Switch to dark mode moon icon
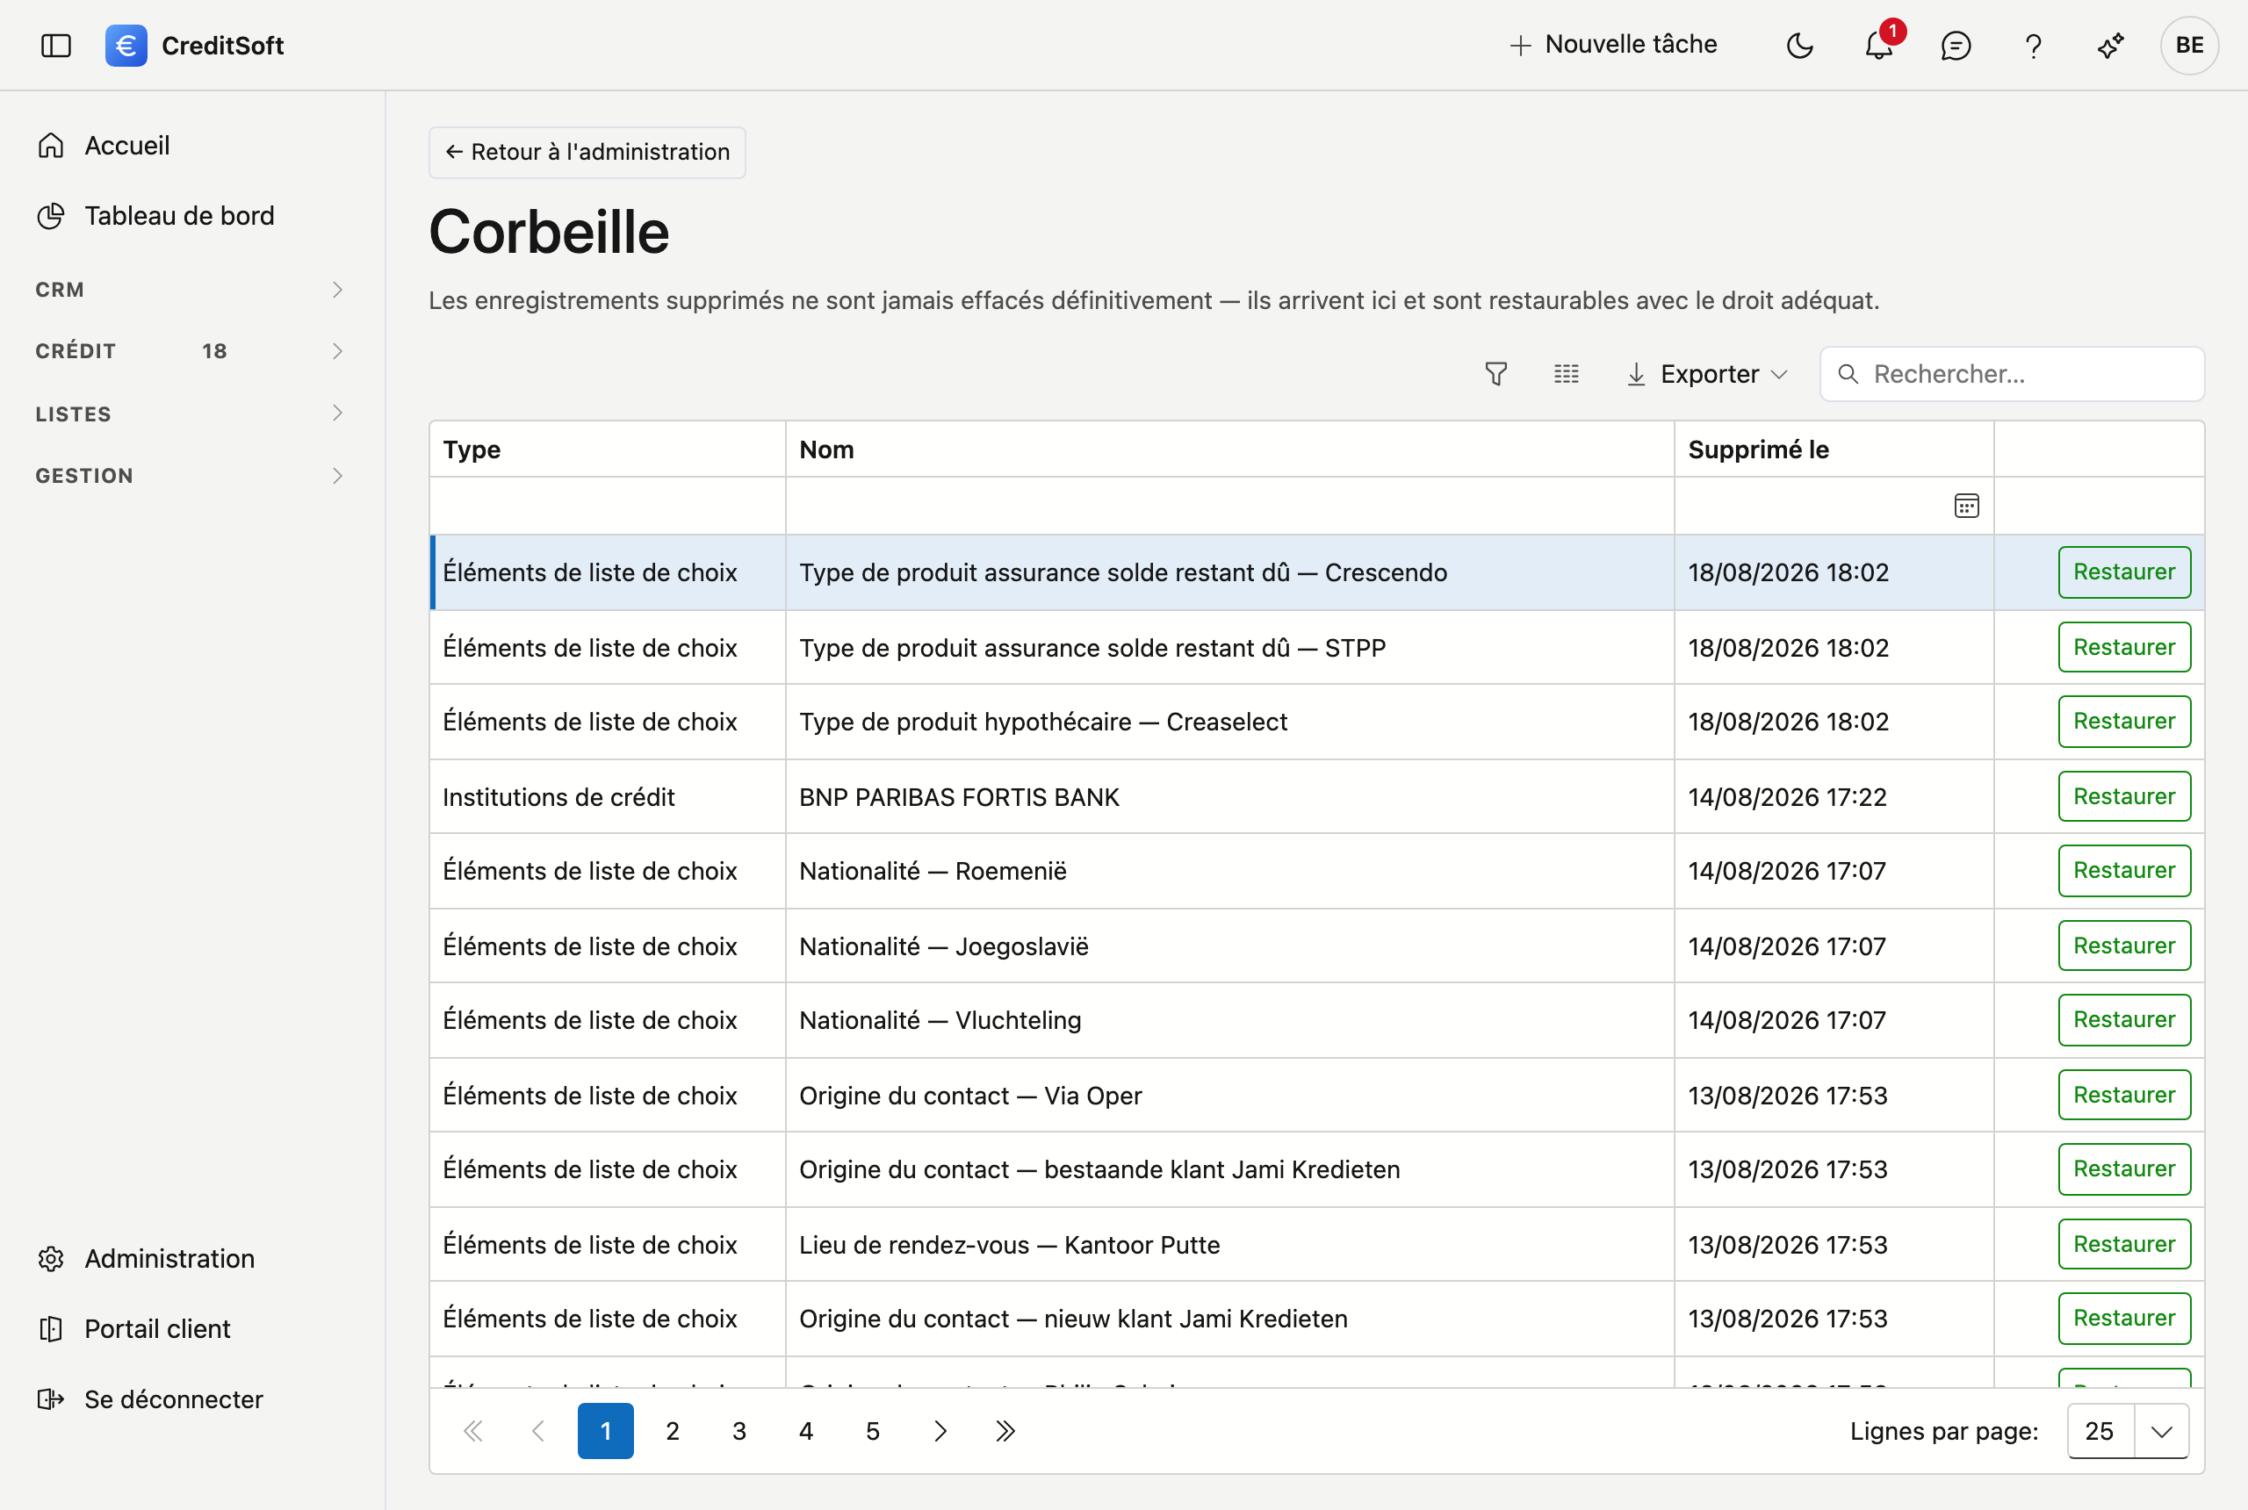 point(1799,46)
